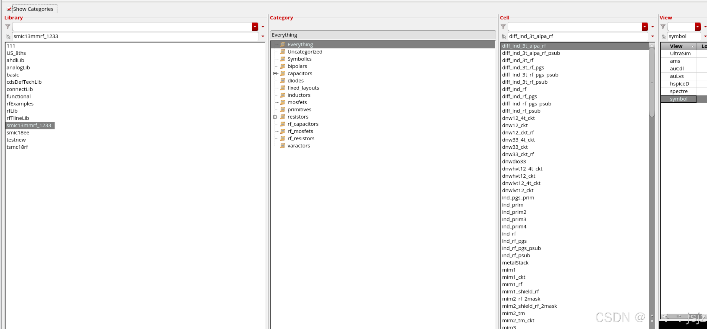
Task: Click the Cell filter funnel icon
Action: click(503, 27)
